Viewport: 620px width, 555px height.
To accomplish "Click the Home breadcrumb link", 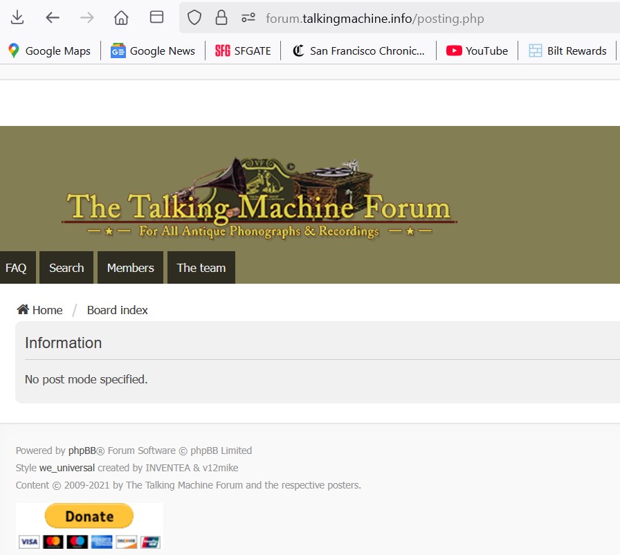I will 40,310.
